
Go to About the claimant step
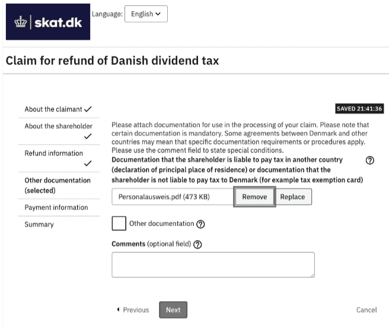click(x=58, y=109)
